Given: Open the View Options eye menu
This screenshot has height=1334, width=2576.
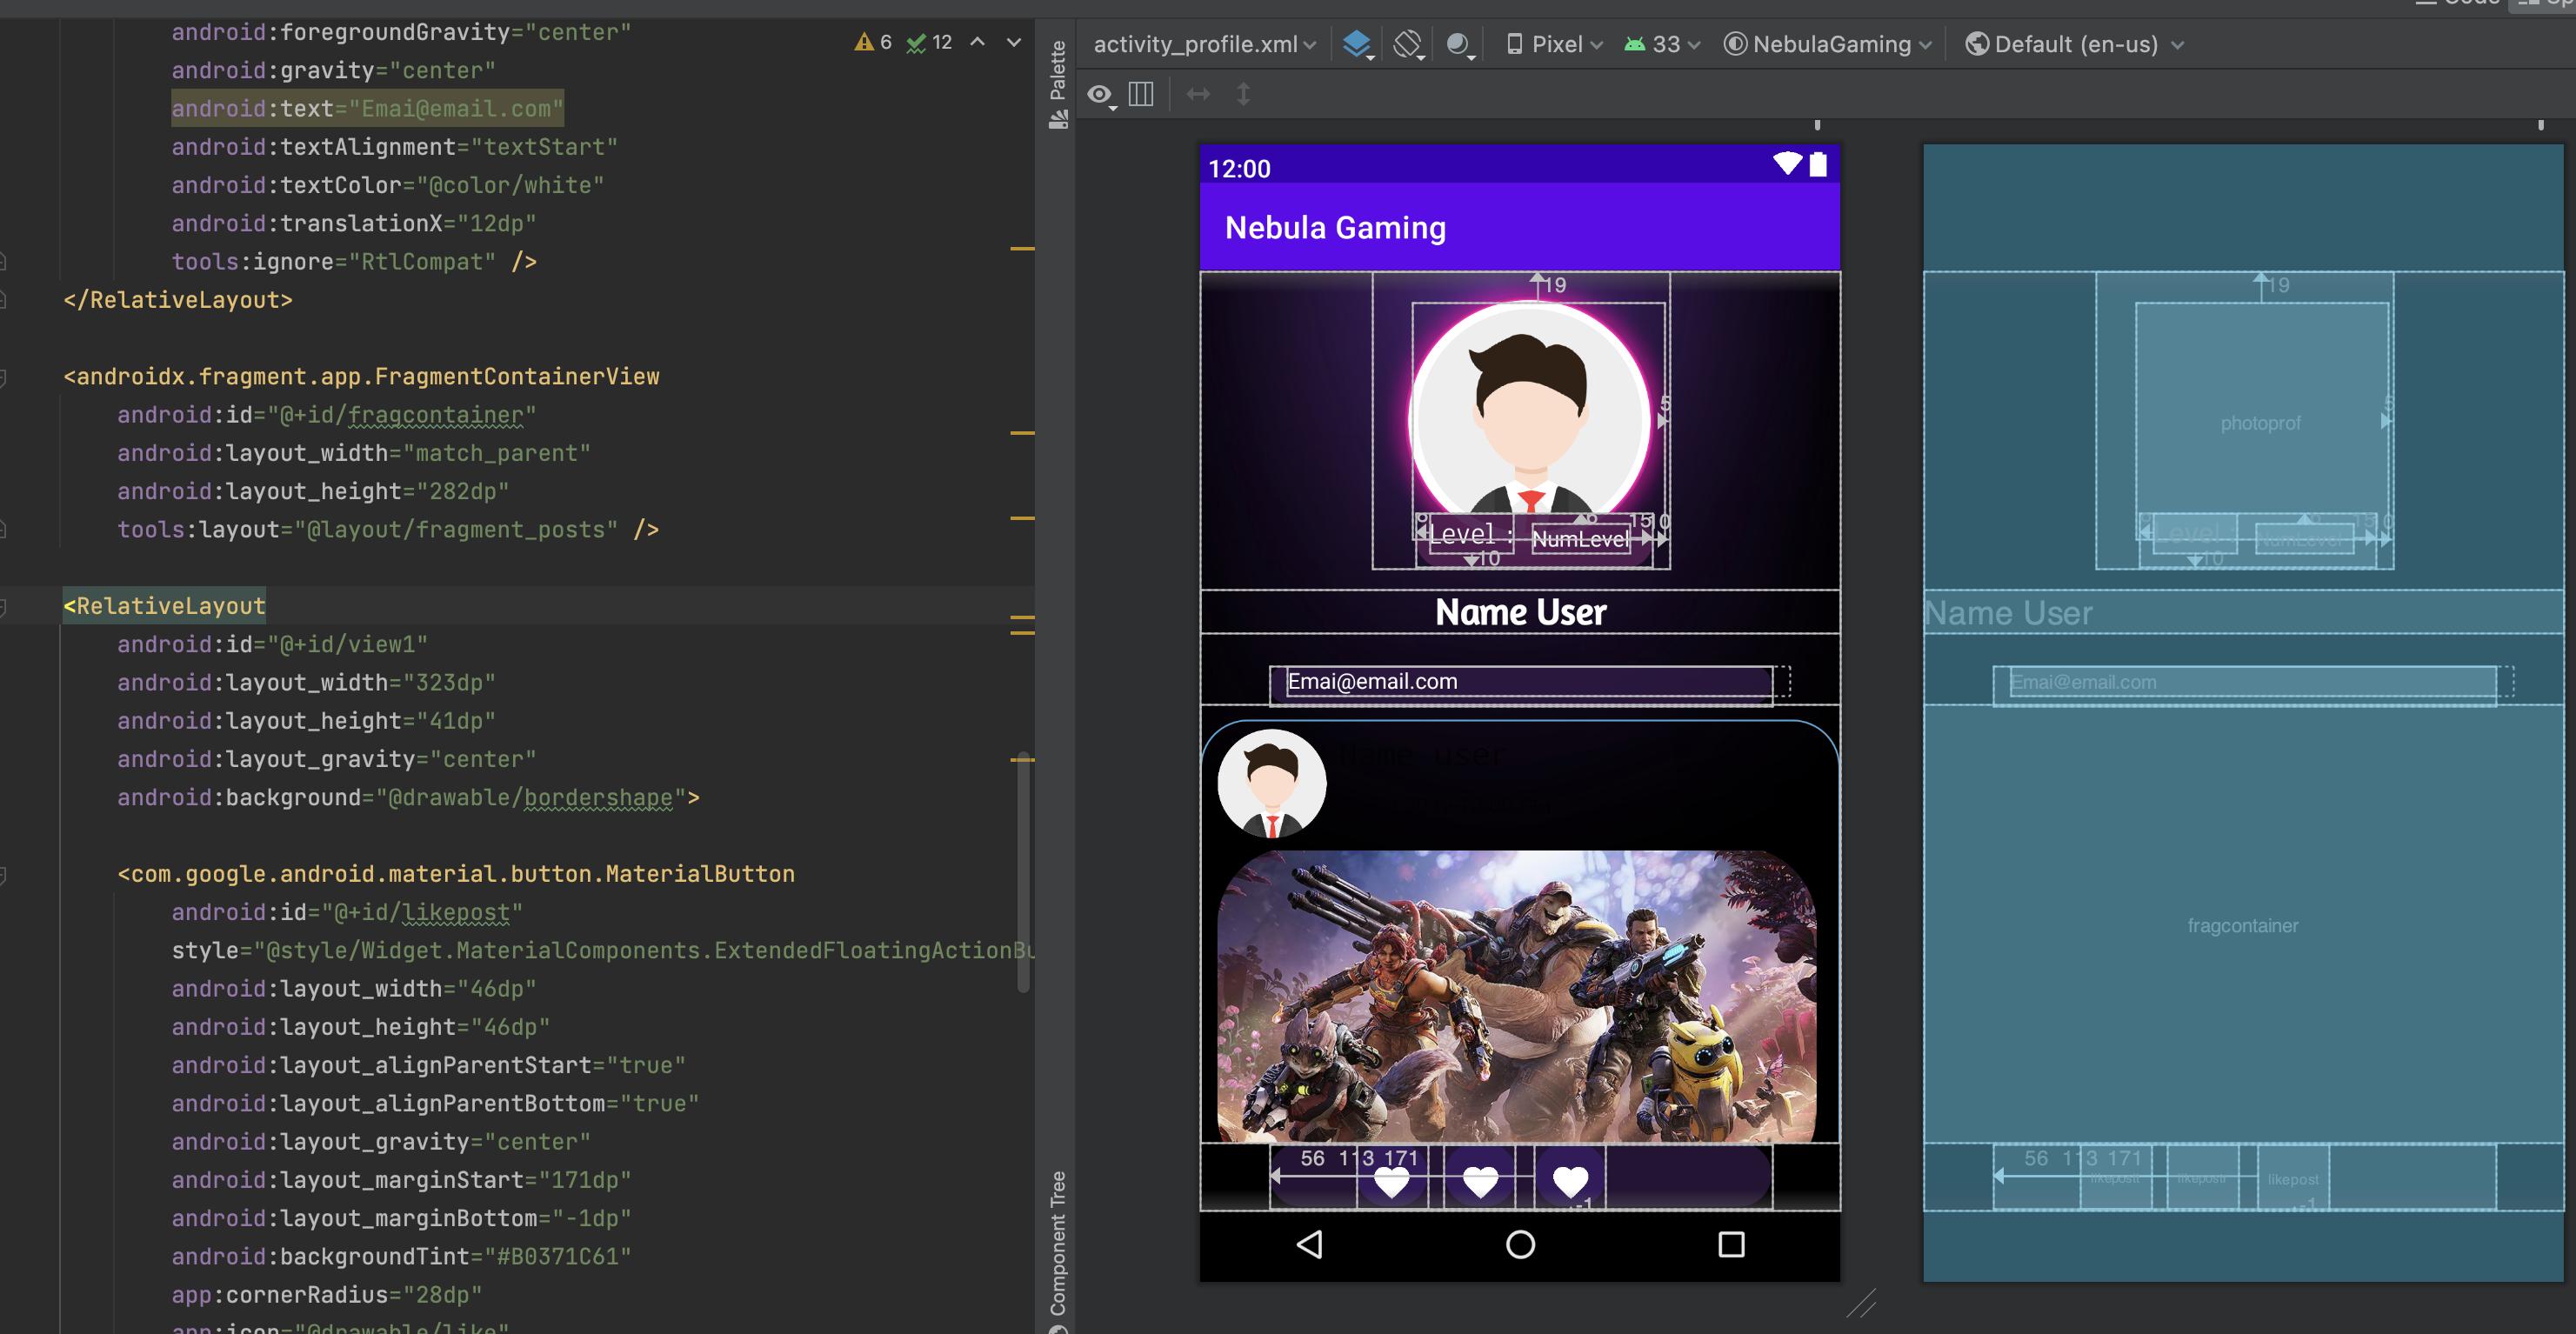Looking at the screenshot, I should coord(1101,95).
